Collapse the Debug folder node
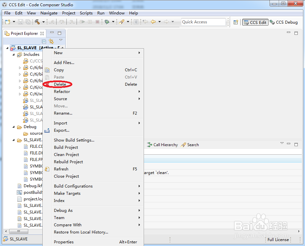This screenshot has height=246, width=305. coord(13,127)
